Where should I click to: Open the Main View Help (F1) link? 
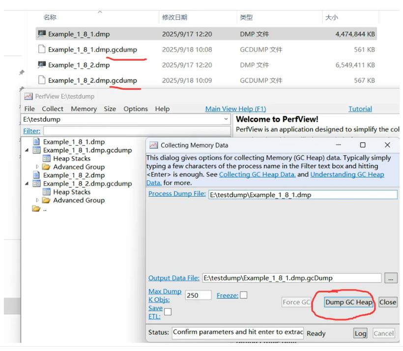tap(235, 109)
